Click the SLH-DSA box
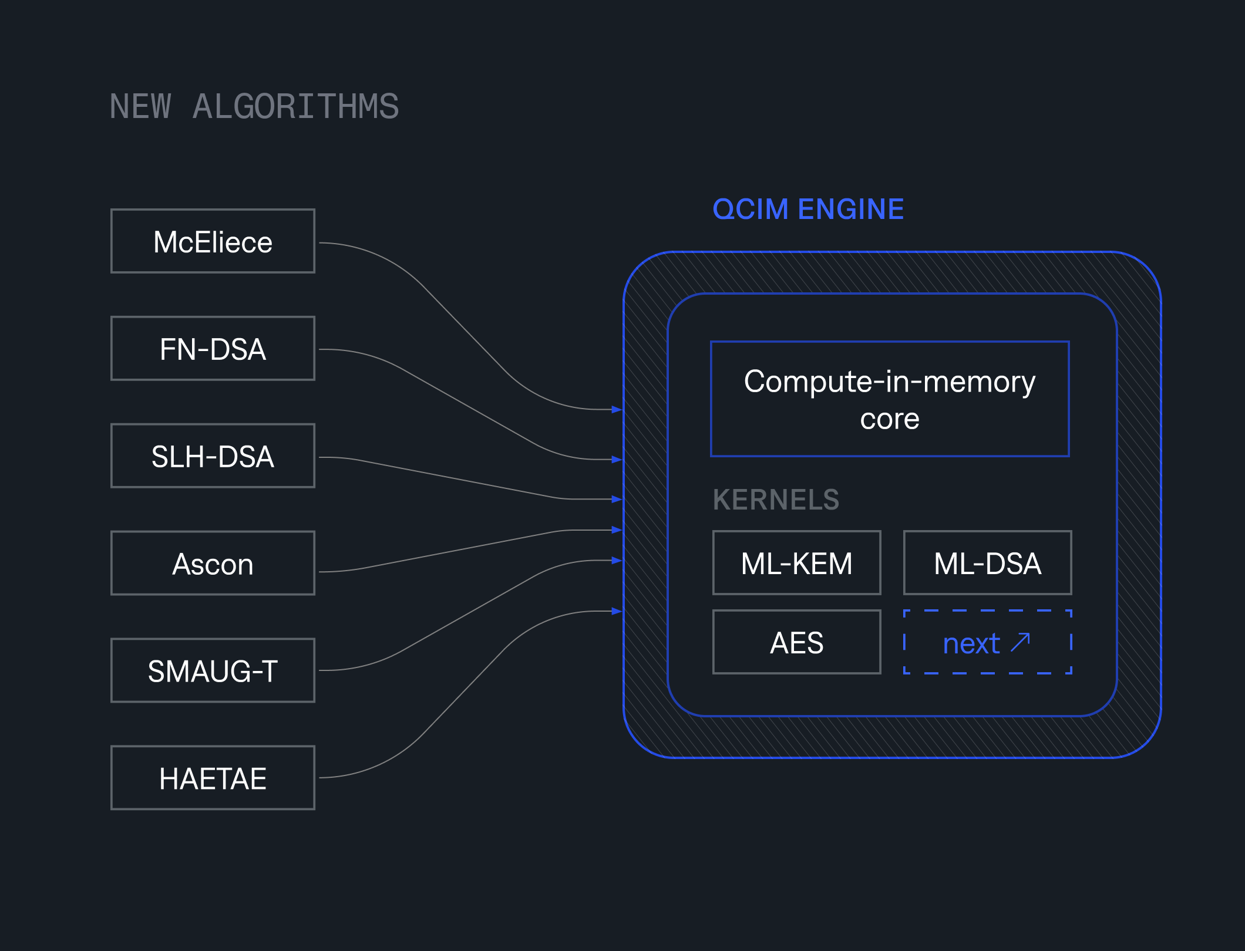 (213, 456)
